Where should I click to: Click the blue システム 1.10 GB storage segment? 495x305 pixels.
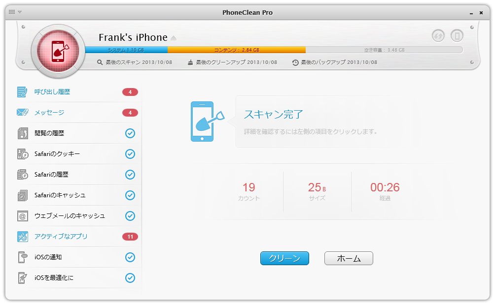[x=126, y=50]
